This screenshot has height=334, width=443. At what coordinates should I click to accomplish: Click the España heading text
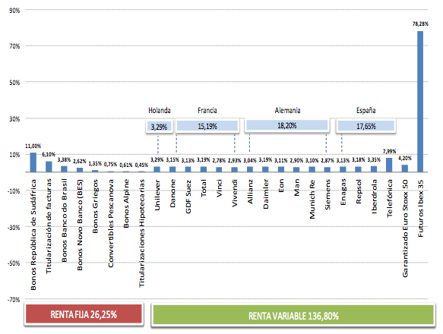(365, 110)
